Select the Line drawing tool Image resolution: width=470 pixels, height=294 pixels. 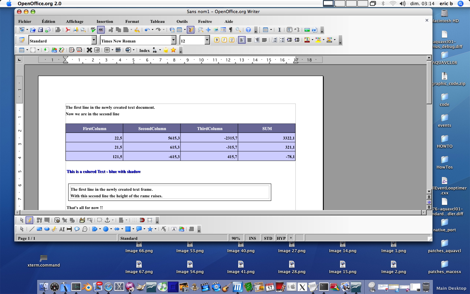[32, 229]
